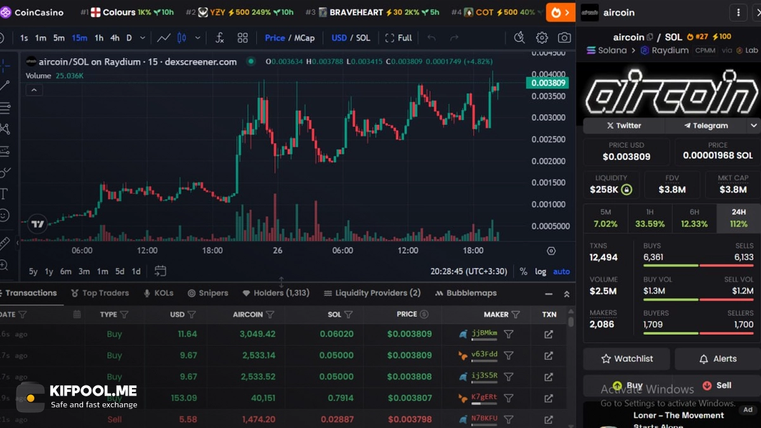Viewport: 761px width, 428px height.
Task: Filter the USD column
Action: (192, 315)
